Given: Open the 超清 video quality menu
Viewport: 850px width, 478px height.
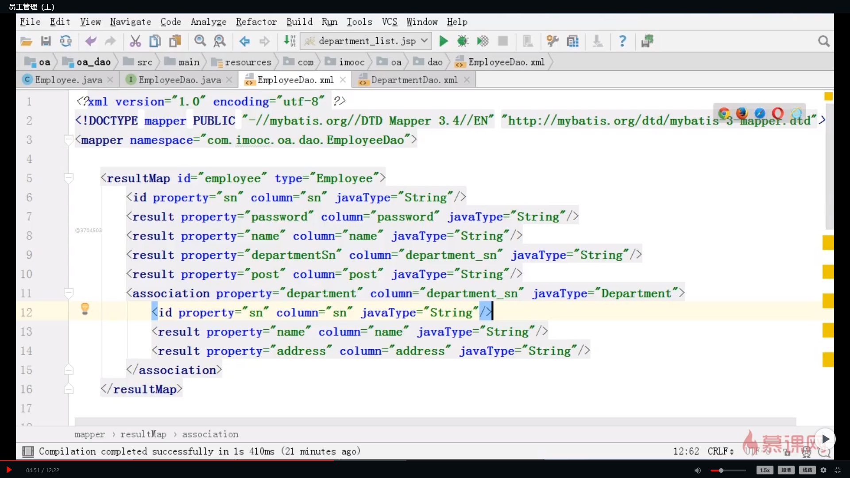Looking at the screenshot, I should coord(786,470).
